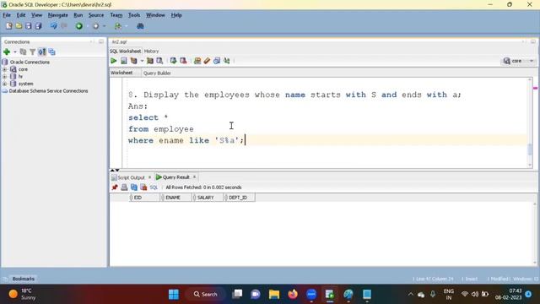The image size is (540, 304).
Task: Open File Explorer from the taskbar
Action: point(274,295)
